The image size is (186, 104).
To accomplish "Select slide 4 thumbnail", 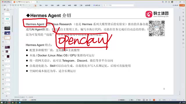I will [x=7, y=14].
